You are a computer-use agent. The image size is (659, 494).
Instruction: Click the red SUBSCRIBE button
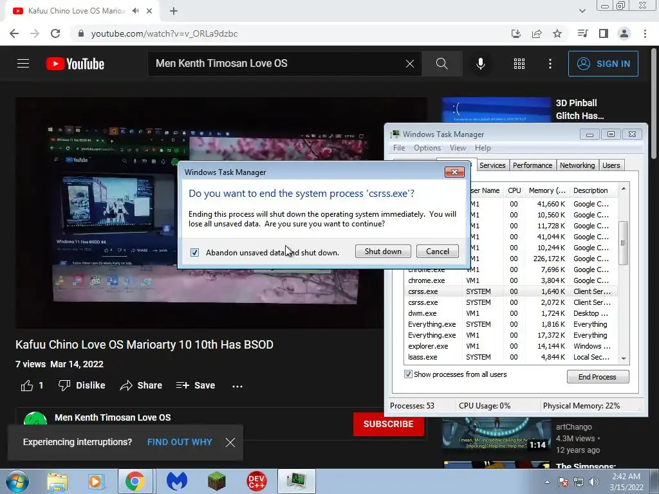(x=388, y=424)
